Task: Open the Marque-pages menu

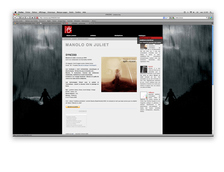Action: 62,12
